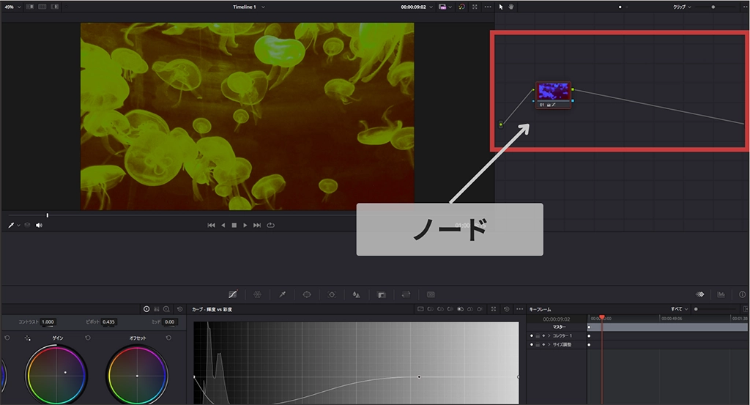Expand the サイズ調整 keyframe track

pos(549,344)
